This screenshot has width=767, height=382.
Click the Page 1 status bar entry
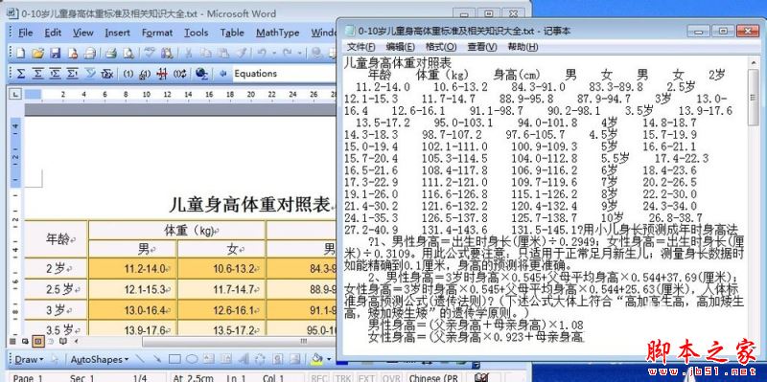28,378
